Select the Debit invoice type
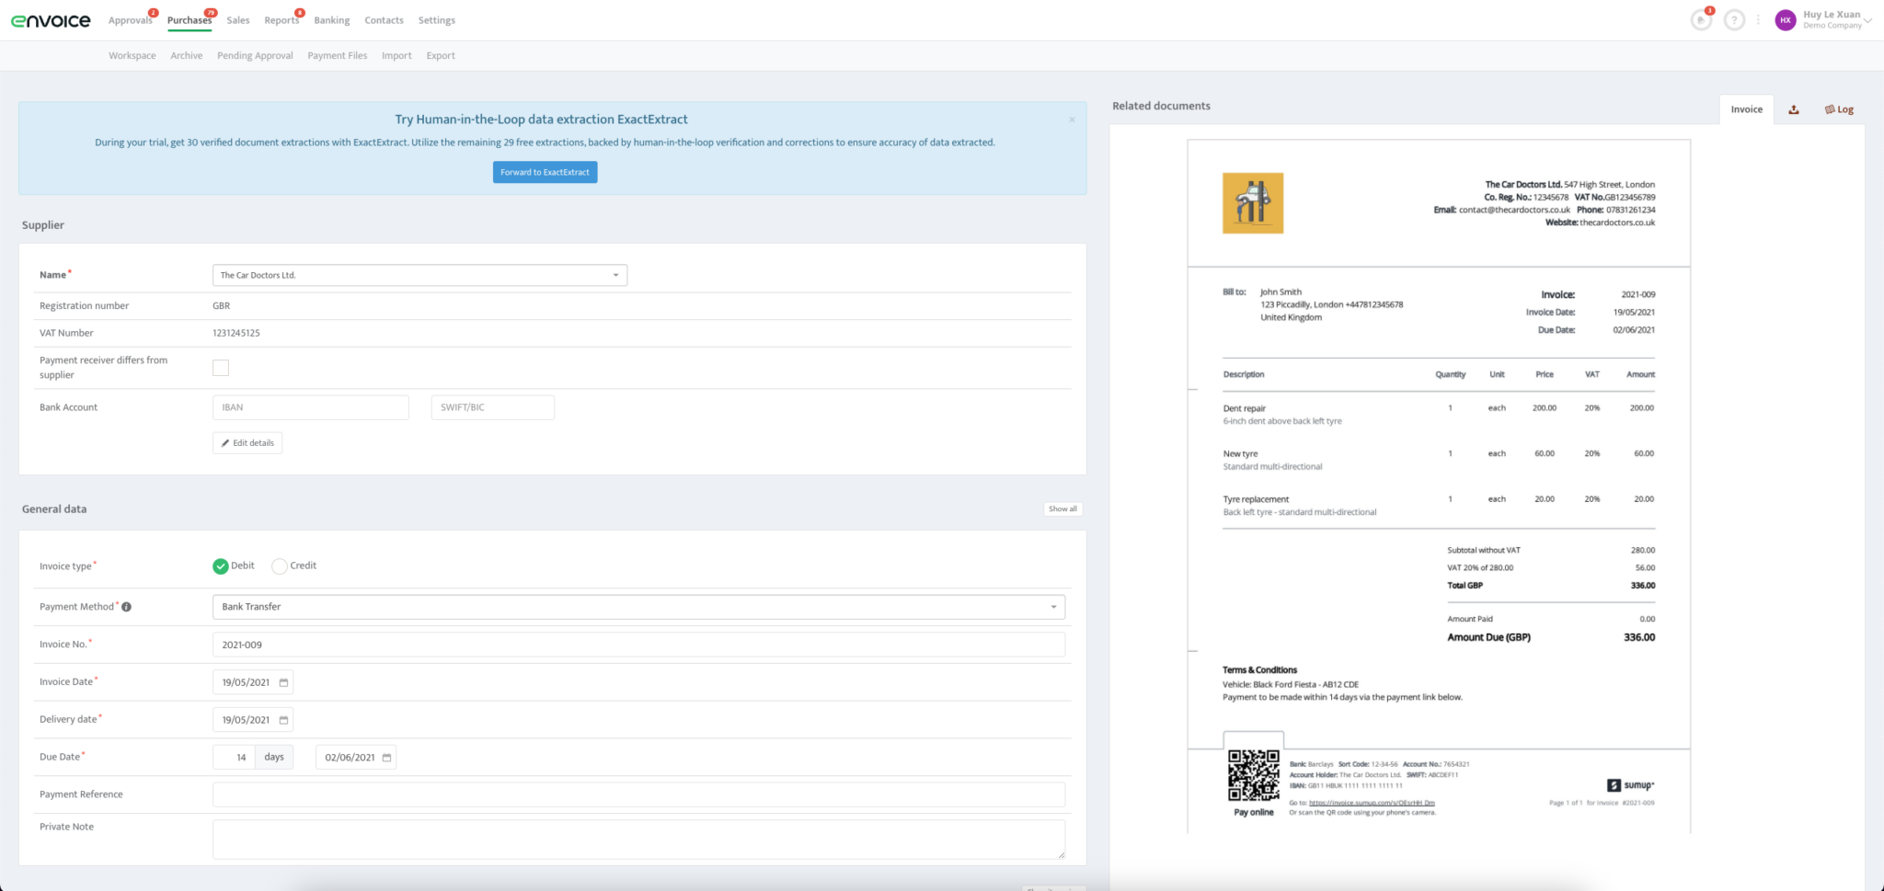This screenshot has height=891, width=1884. [220, 565]
